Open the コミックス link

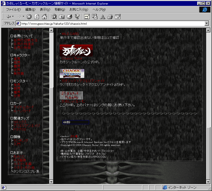pyautogui.click(x=20, y=122)
